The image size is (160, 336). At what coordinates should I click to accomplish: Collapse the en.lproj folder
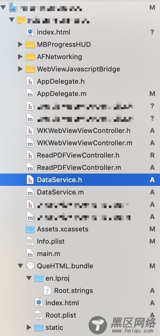click(29, 278)
